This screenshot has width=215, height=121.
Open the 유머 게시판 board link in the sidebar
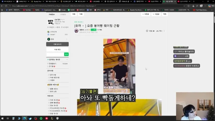(54, 103)
